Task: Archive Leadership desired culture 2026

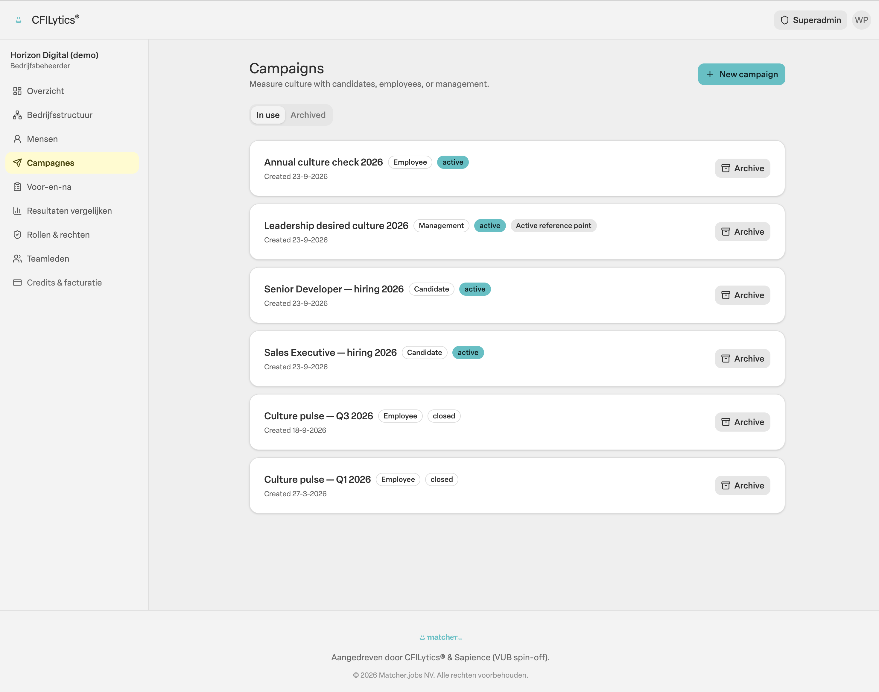Action: 743,232
